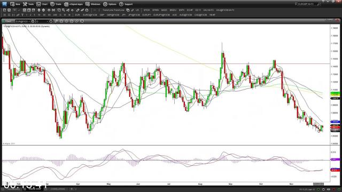
Task: Open the Trade menu
Action: coord(56,4)
